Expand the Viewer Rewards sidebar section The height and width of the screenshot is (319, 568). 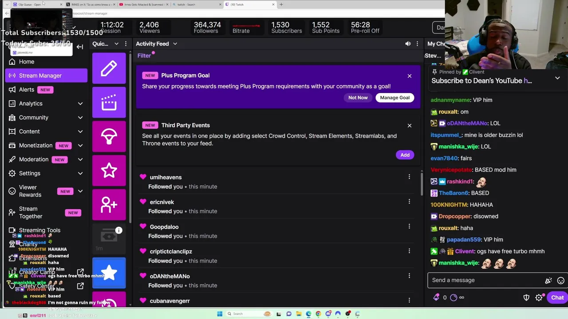coord(80,191)
